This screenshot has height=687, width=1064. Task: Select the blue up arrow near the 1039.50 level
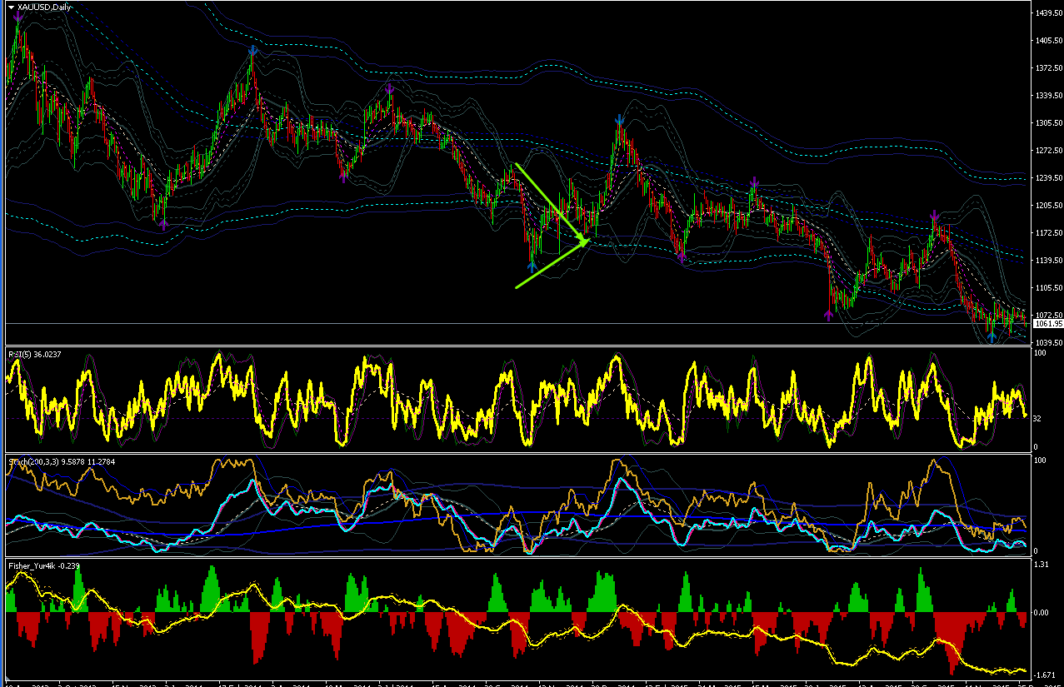[x=992, y=336]
